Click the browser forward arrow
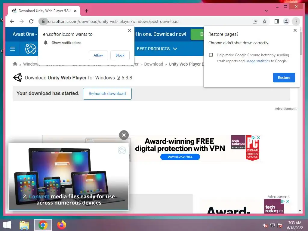 click(22, 21)
